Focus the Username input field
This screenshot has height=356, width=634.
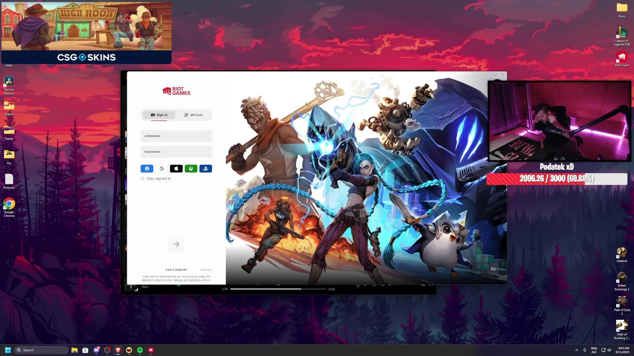click(x=176, y=136)
